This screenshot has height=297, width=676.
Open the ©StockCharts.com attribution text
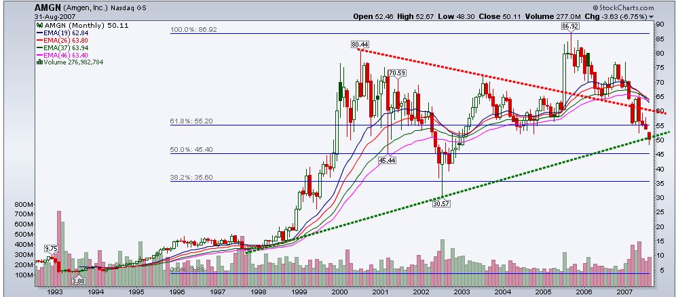tap(623, 7)
